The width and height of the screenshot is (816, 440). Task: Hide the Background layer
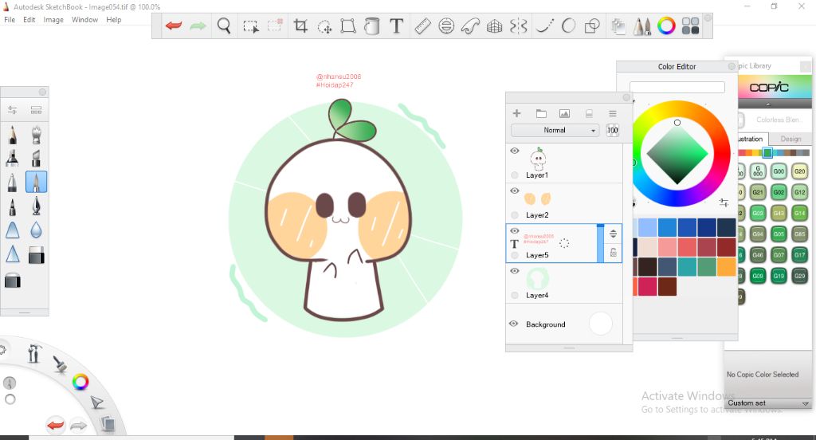[x=514, y=324]
